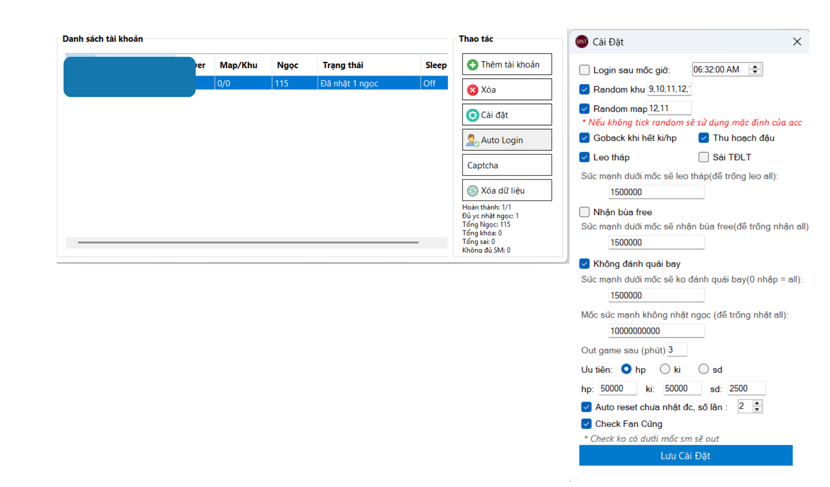Uncheck the Leo tháp option
The width and height of the screenshot is (830, 487).
pos(584,157)
